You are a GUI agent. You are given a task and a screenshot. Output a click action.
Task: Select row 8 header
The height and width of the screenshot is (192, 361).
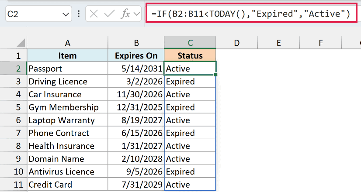(14, 146)
